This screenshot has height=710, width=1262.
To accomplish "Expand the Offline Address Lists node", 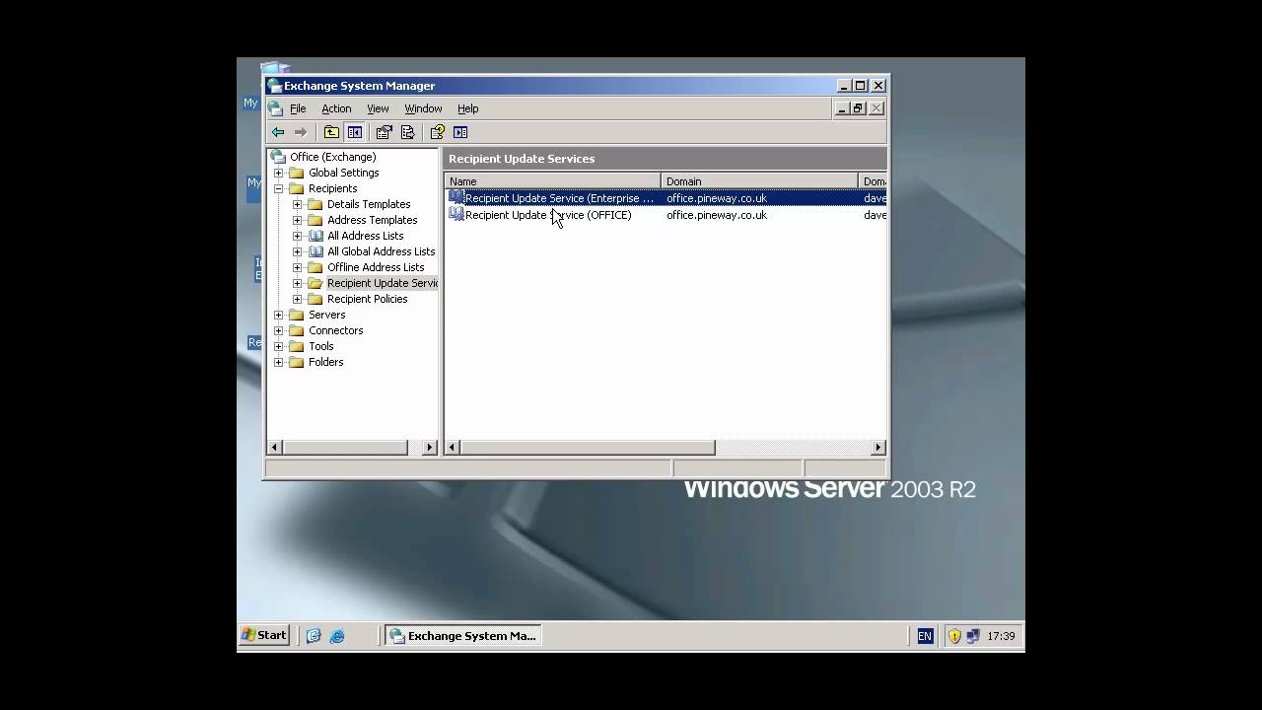I will 297,267.
